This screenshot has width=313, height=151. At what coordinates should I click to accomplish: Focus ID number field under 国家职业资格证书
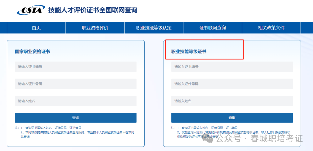[x=76, y=84]
